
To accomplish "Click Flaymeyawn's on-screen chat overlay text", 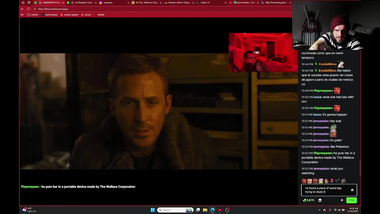I will coord(78,187).
